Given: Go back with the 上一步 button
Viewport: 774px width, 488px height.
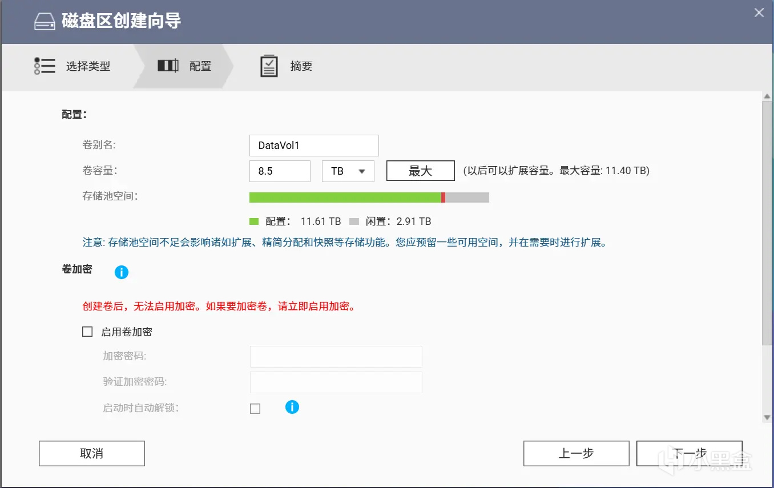Looking at the screenshot, I should click(x=577, y=453).
